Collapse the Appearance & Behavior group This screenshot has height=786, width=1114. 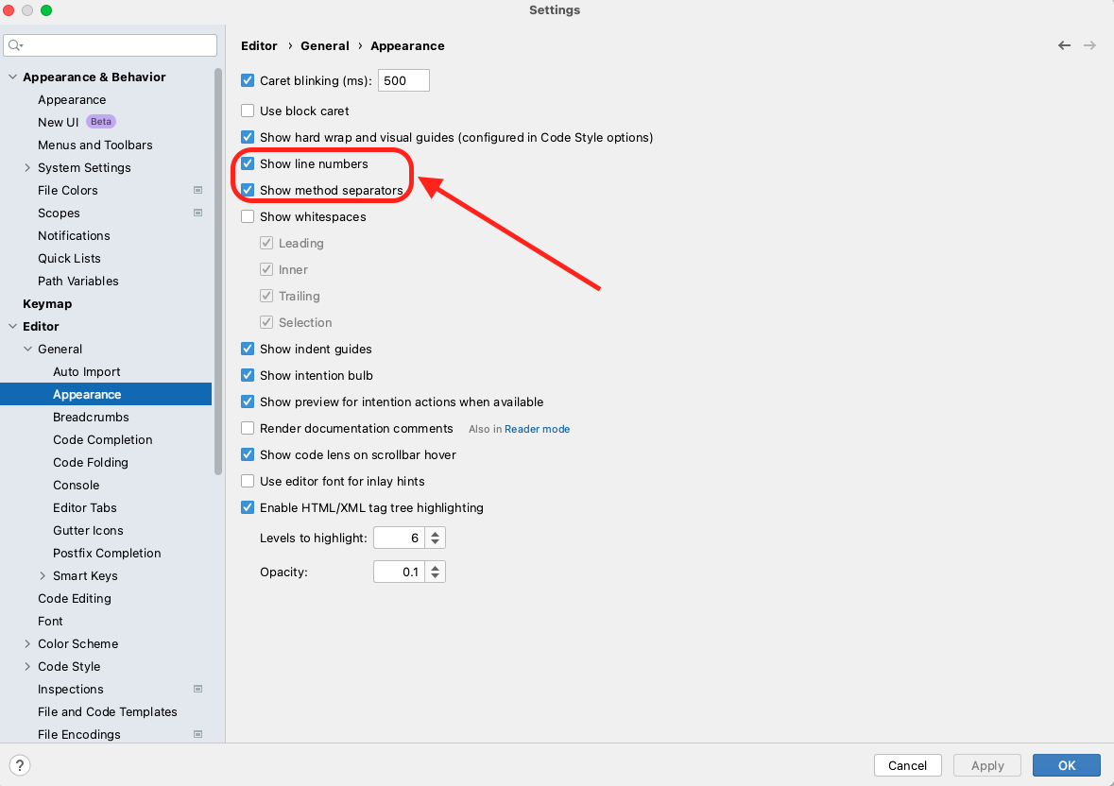coord(12,77)
